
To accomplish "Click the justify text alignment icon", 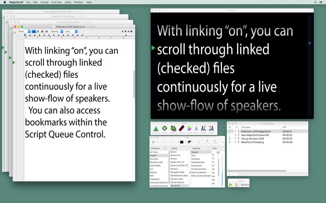I will click(x=42, y=31).
